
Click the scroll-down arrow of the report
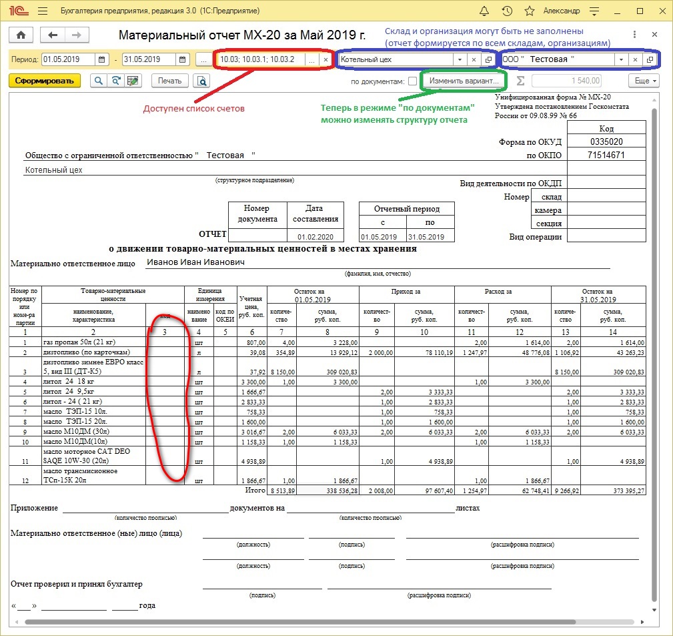point(654,610)
